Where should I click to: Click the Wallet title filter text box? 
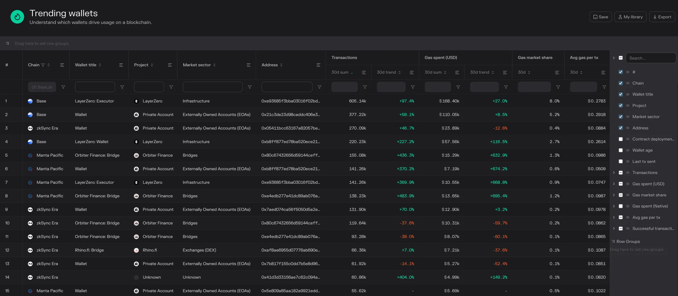click(95, 87)
